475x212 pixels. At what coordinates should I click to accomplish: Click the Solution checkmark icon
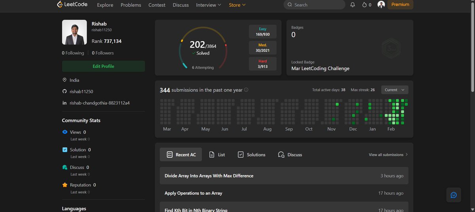coord(65,150)
